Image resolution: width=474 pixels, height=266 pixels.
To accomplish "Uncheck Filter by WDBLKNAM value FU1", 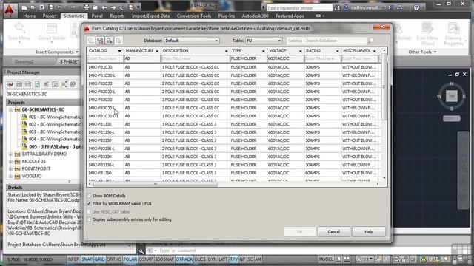I will point(89,204).
